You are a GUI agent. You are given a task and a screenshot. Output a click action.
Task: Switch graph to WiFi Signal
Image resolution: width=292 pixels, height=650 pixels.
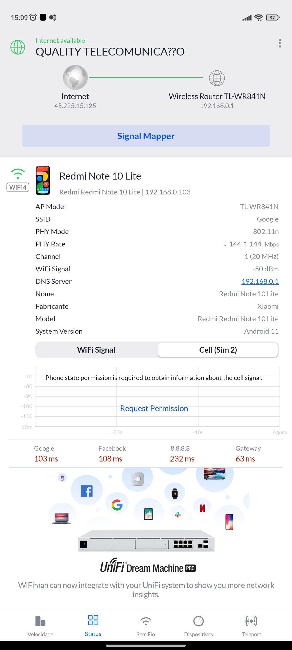pyautogui.click(x=96, y=350)
